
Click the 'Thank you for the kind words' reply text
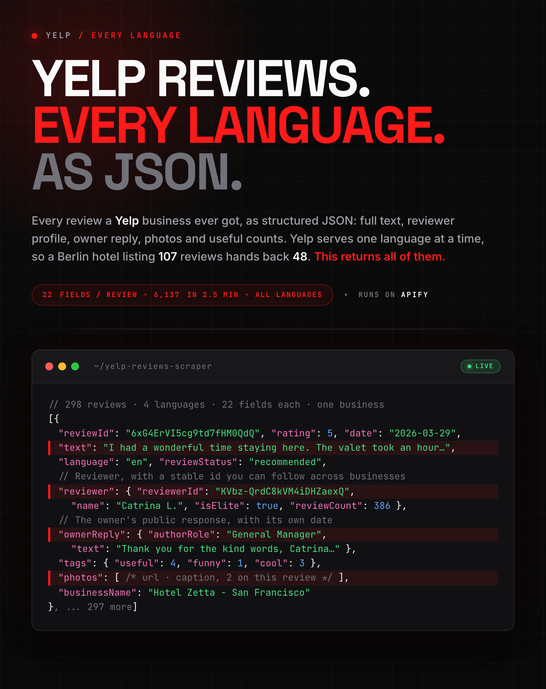point(228,549)
